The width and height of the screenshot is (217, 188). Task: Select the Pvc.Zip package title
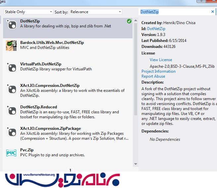pos(27,150)
